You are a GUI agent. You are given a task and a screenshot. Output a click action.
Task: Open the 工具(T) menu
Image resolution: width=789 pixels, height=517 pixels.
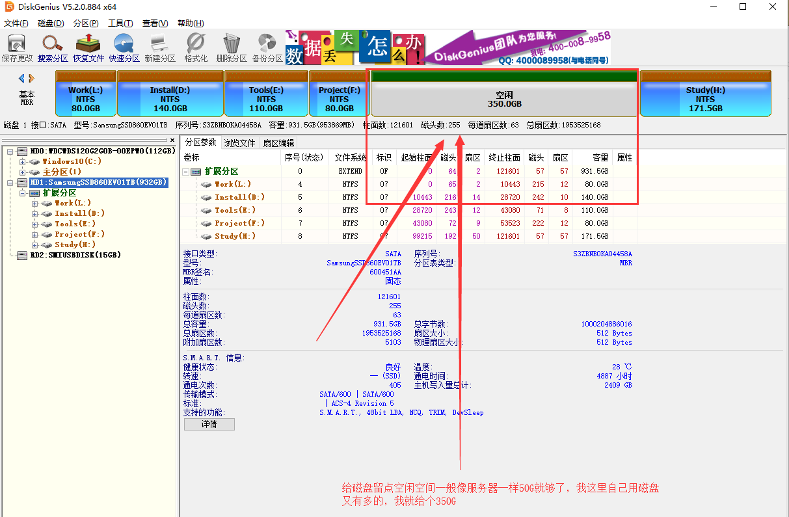click(120, 23)
